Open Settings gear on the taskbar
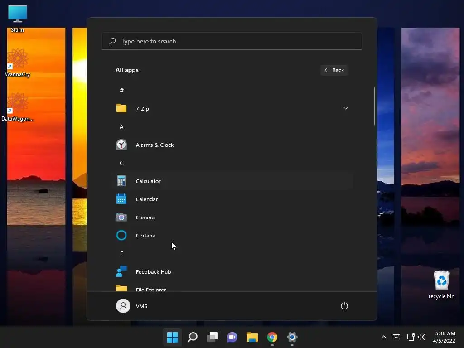Viewport: 464px width, 348px height. [292, 337]
